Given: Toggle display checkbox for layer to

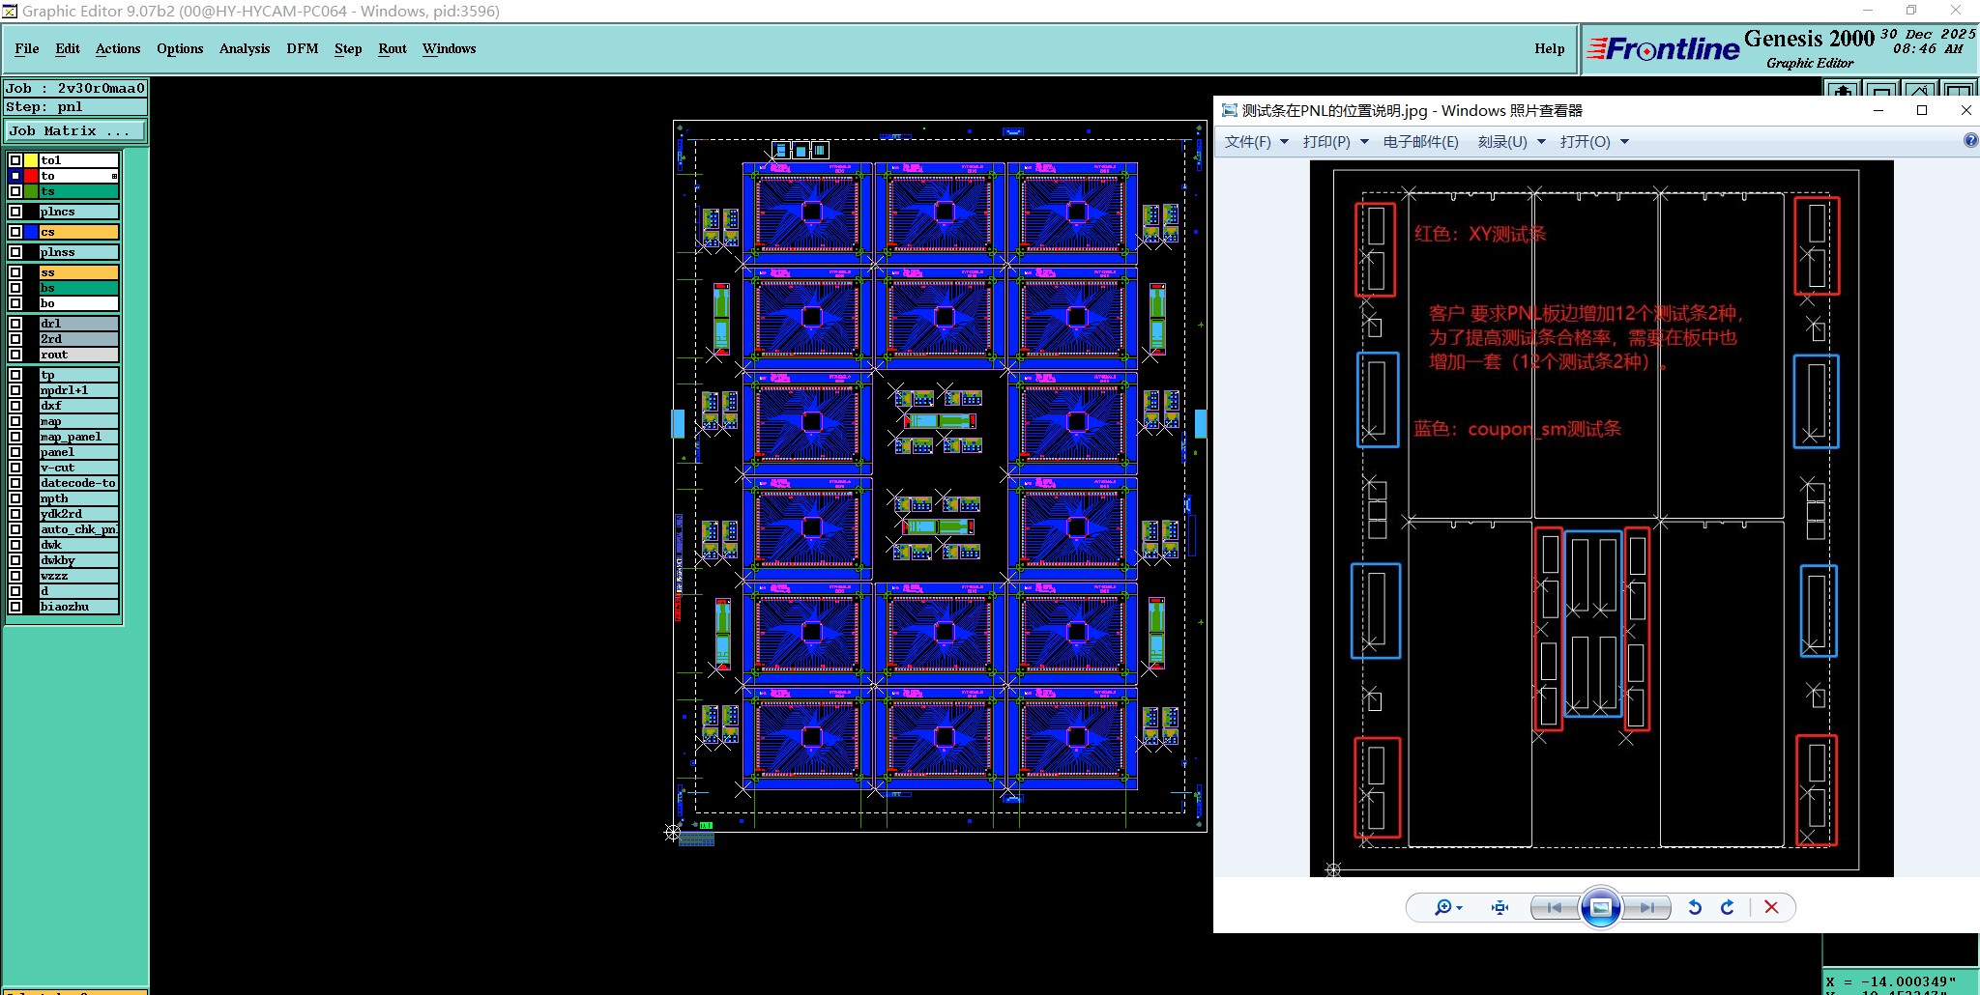Looking at the screenshot, I should 15,176.
